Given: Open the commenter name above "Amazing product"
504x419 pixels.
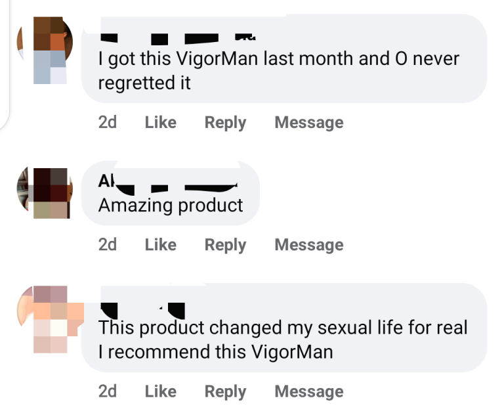Looking at the screenshot, I should (x=167, y=183).
